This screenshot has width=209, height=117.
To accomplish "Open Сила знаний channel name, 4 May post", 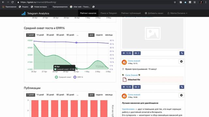I will [134, 61].
